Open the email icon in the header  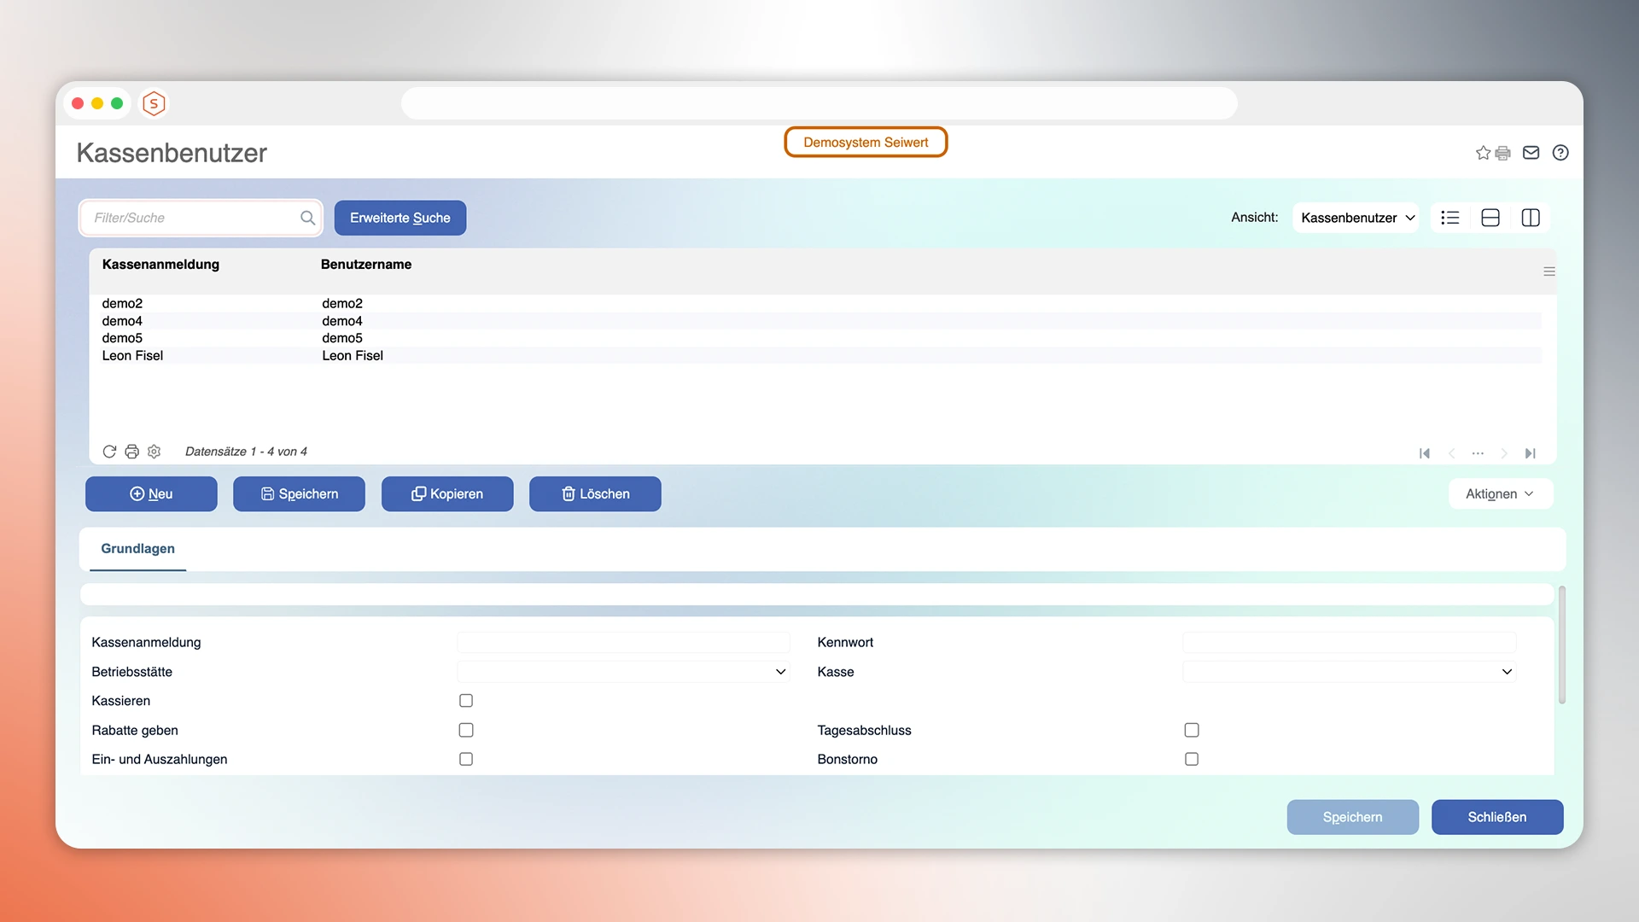1531,153
